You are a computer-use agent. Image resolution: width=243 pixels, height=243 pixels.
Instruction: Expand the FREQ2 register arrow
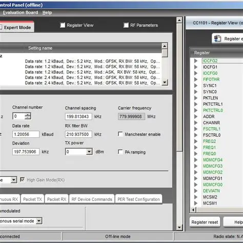tap(196, 141)
